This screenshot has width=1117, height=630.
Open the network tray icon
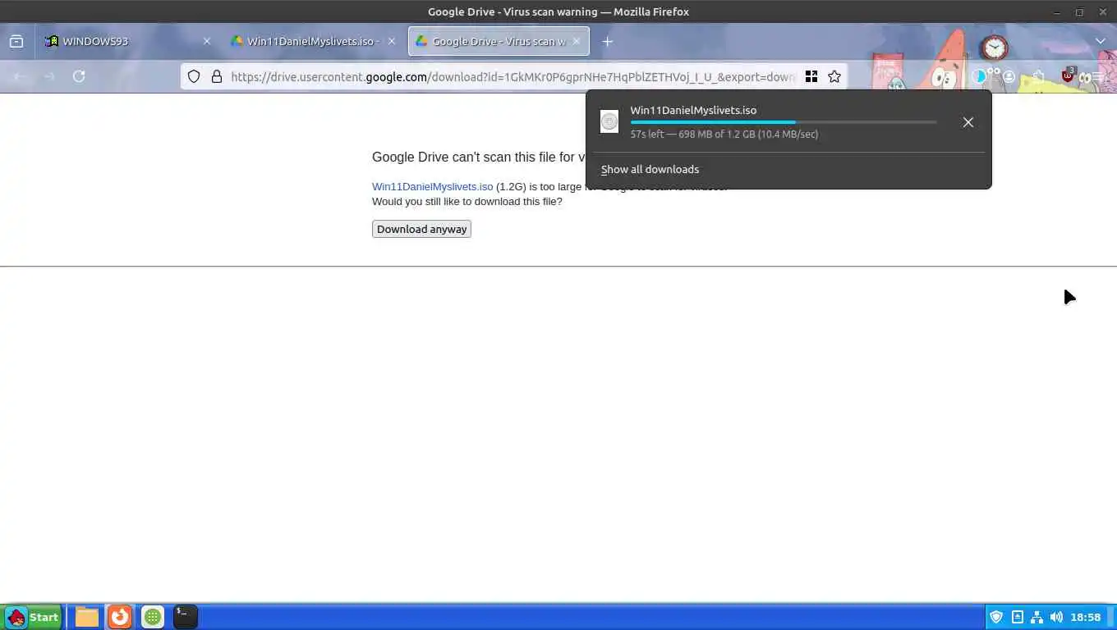tap(1037, 617)
